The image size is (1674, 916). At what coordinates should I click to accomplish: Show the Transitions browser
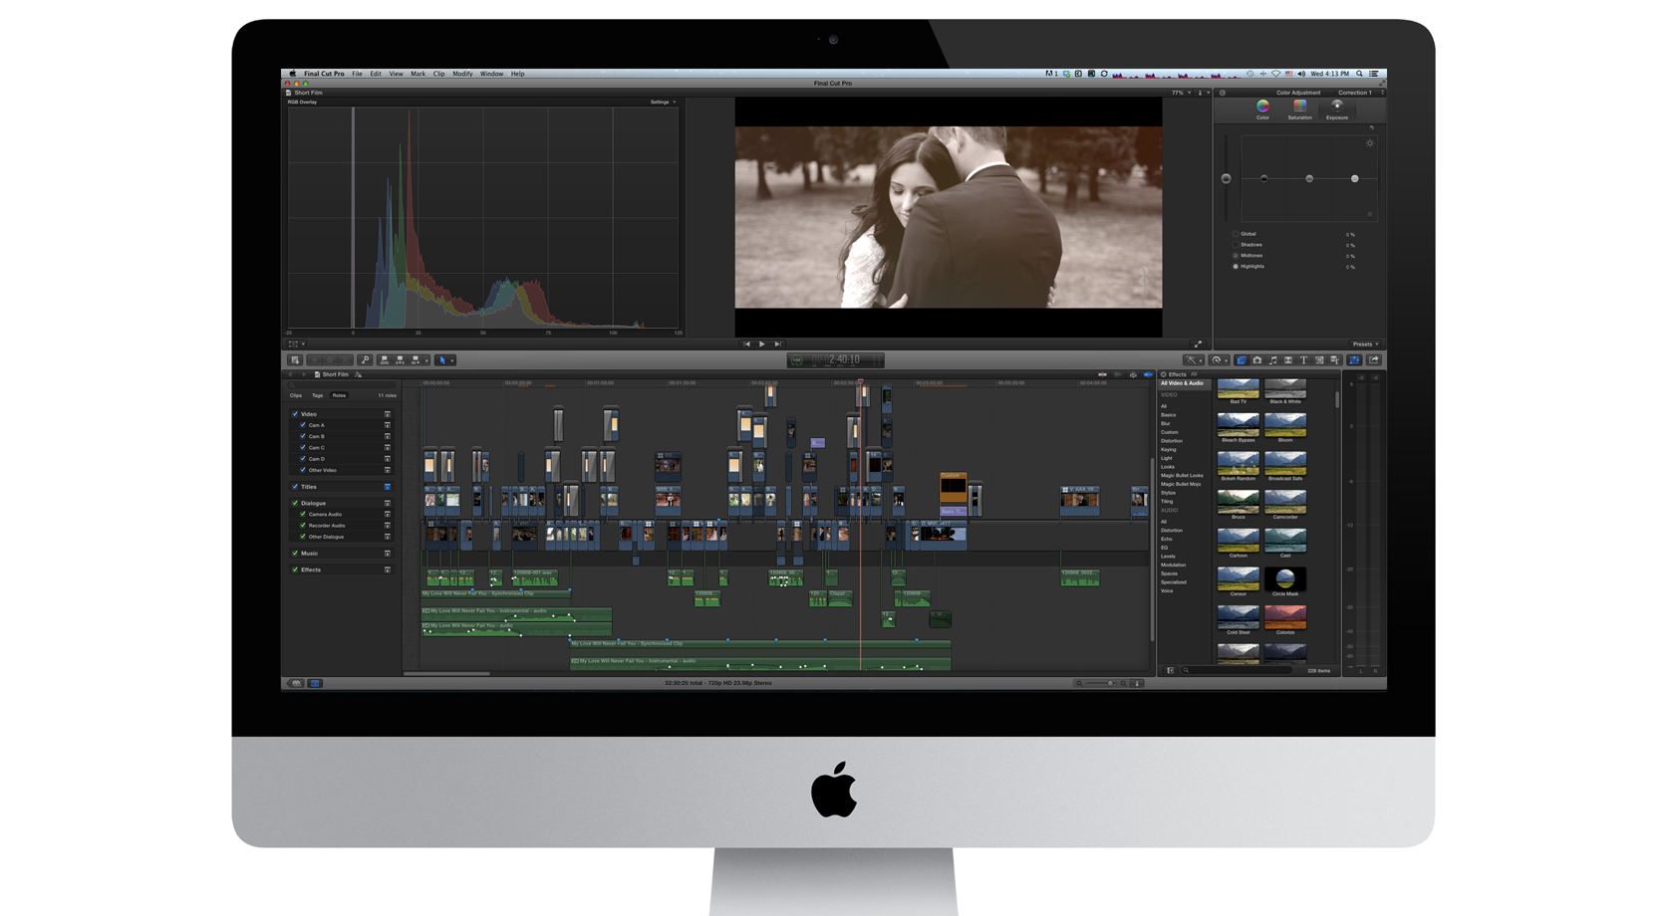(x=1288, y=360)
